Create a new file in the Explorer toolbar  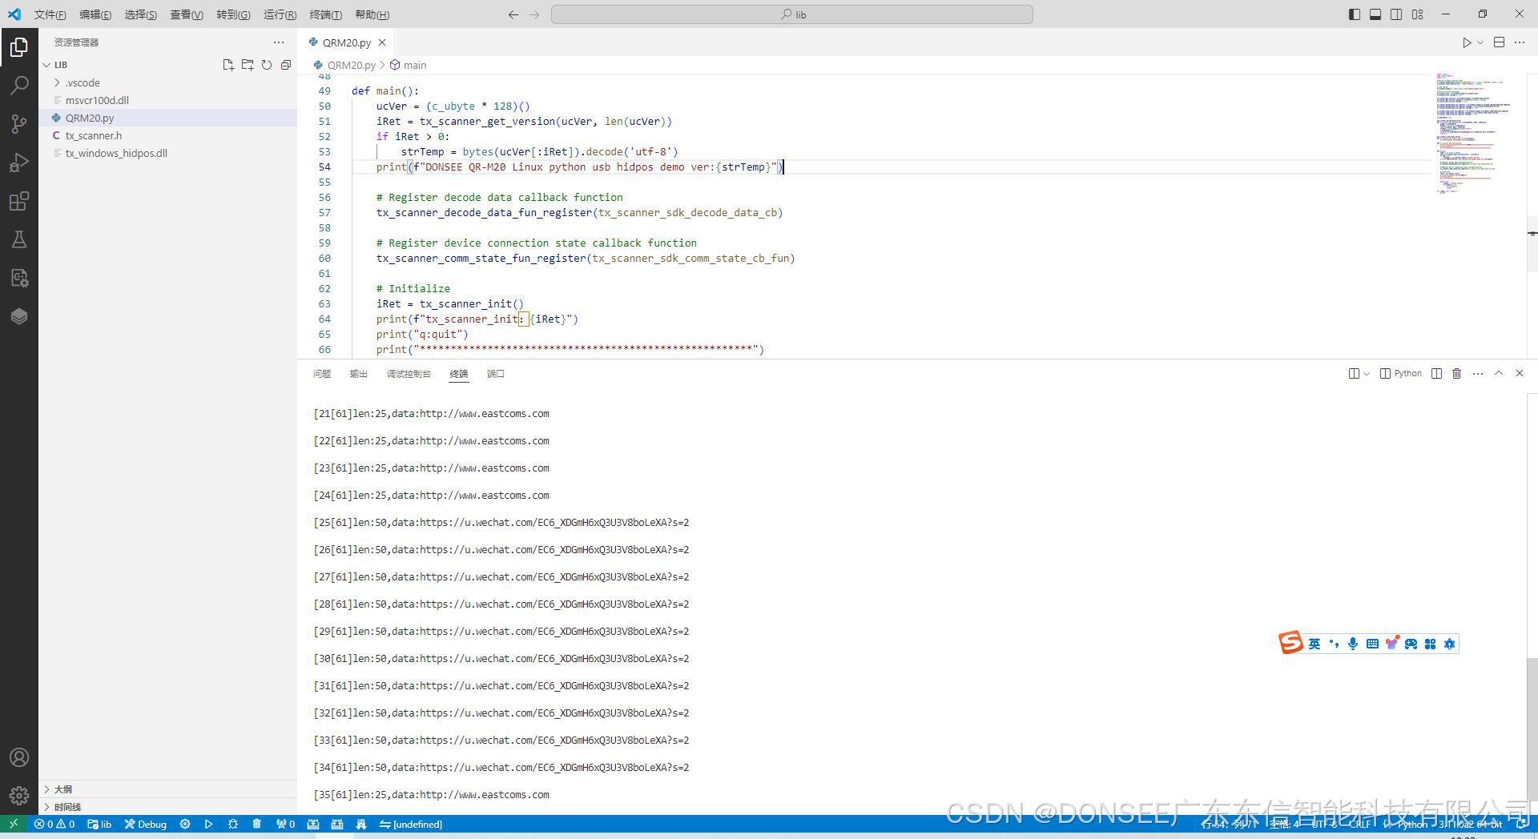coord(228,65)
